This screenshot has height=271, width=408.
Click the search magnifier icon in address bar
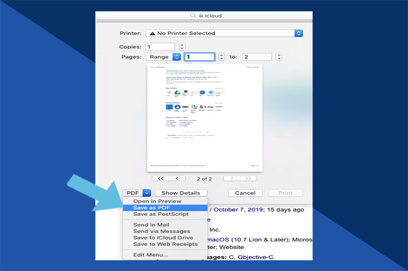tap(193, 16)
